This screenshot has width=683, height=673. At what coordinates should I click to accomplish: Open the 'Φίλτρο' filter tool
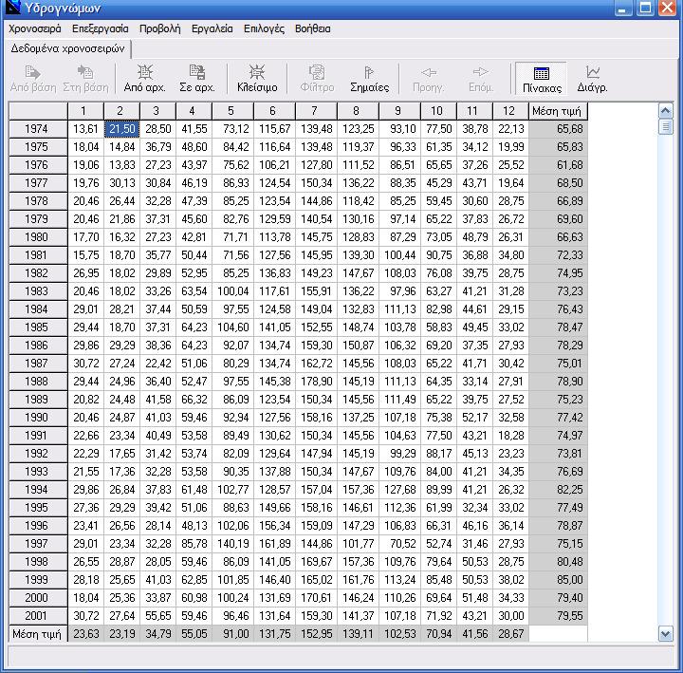(317, 79)
